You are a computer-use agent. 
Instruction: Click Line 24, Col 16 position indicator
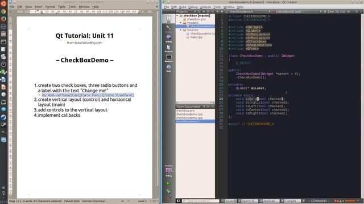click(339, 11)
